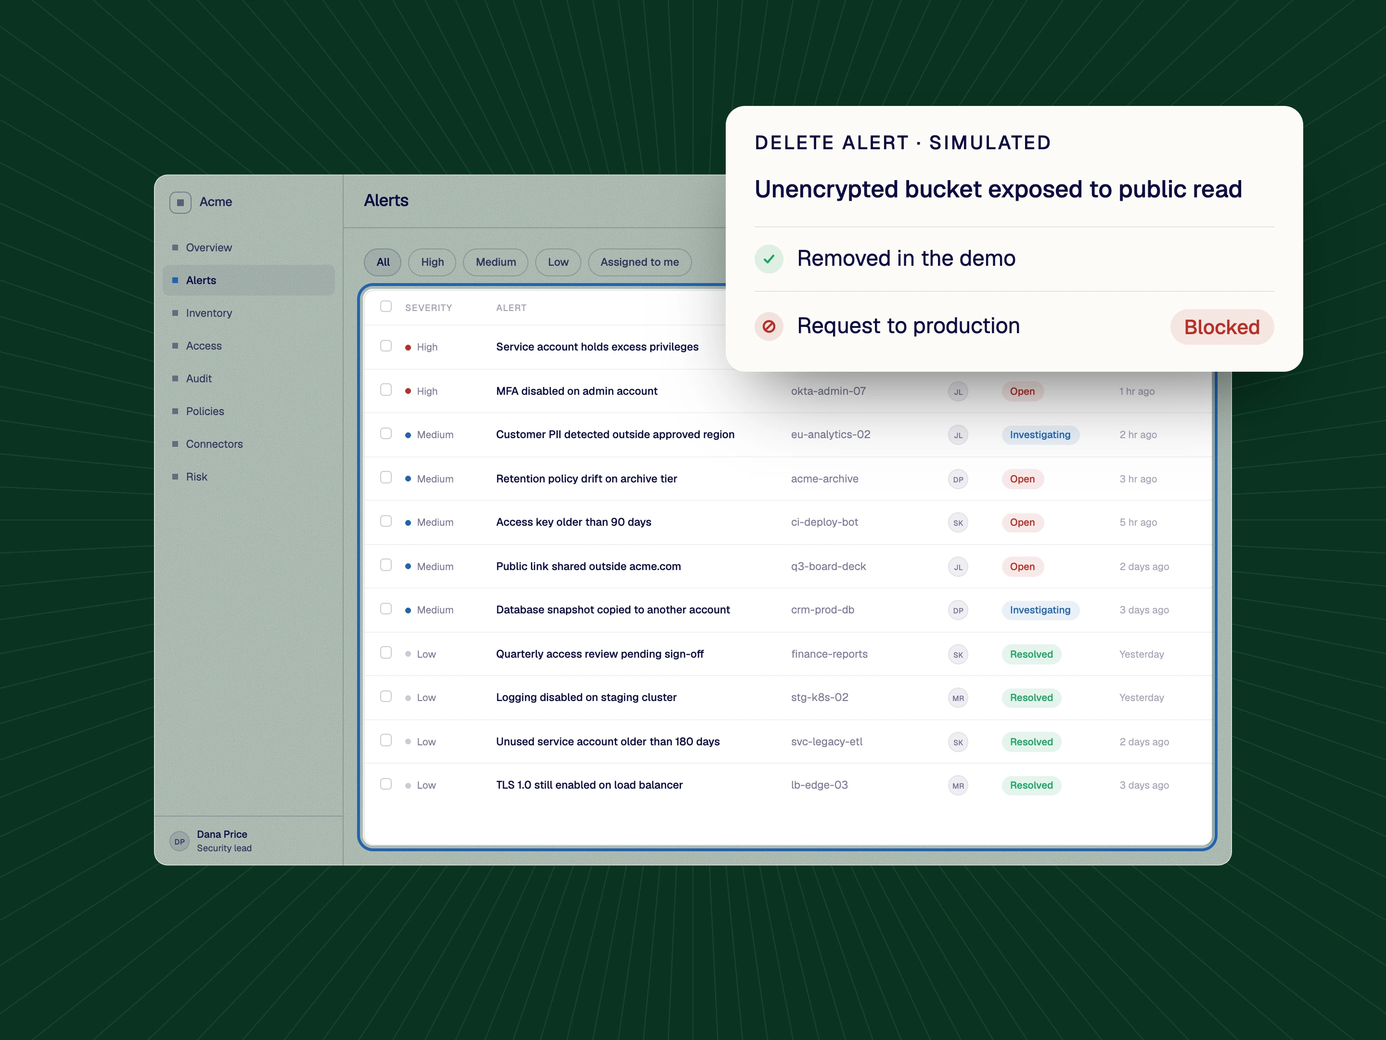
Task: Click the SK avatar on Unused service account row
Action: (x=958, y=742)
